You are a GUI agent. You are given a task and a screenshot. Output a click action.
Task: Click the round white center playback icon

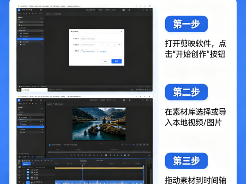(106, 155)
